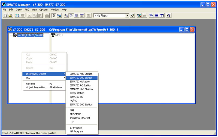
Task: Open the Window menu
Action: pyautogui.click(x=55, y=10)
